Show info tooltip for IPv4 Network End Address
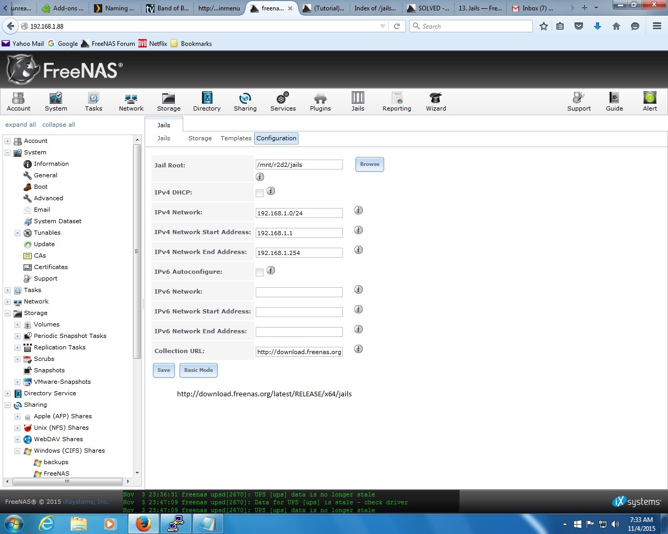The width and height of the screenshot is (668, 534). click(359, 250)
